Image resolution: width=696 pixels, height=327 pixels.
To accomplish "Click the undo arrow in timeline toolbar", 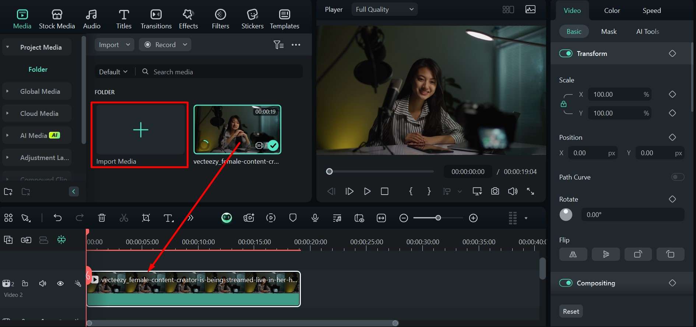I will click(57, 218).
